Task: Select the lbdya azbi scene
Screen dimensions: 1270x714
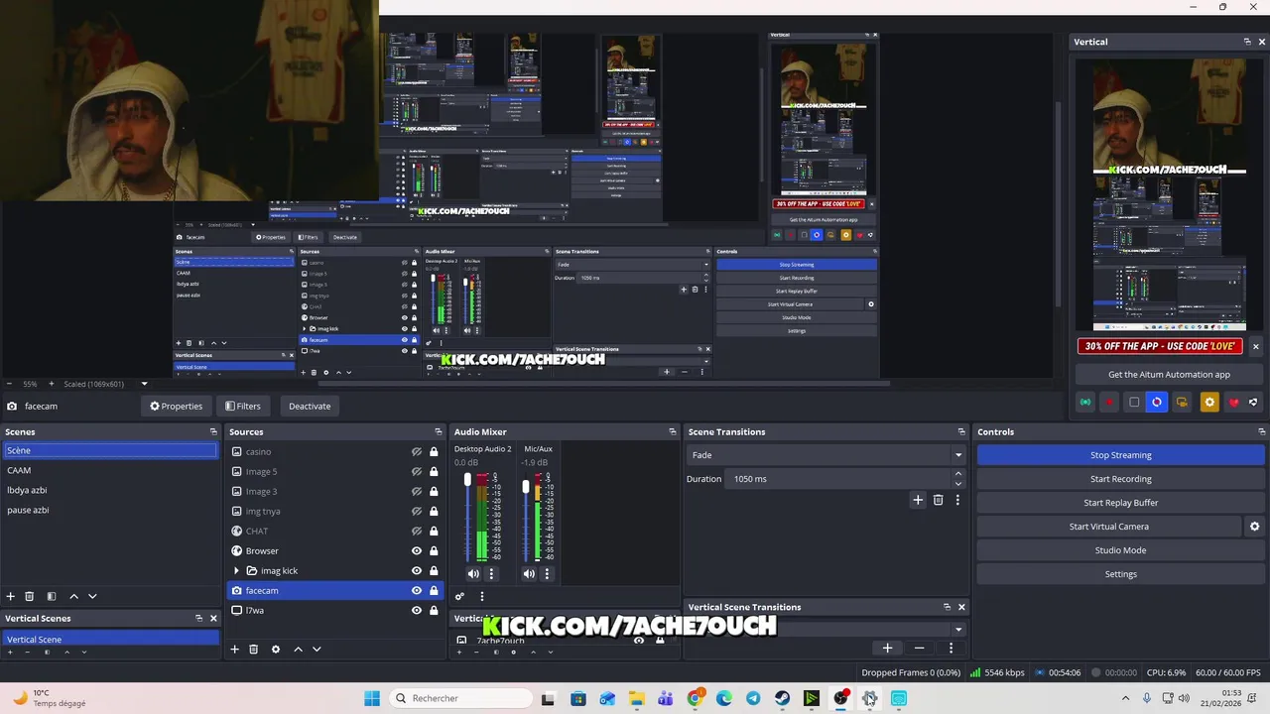Action: click(110, 490)
